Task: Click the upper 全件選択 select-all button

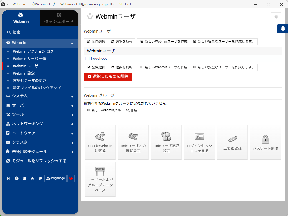Action: coord(96,42)
